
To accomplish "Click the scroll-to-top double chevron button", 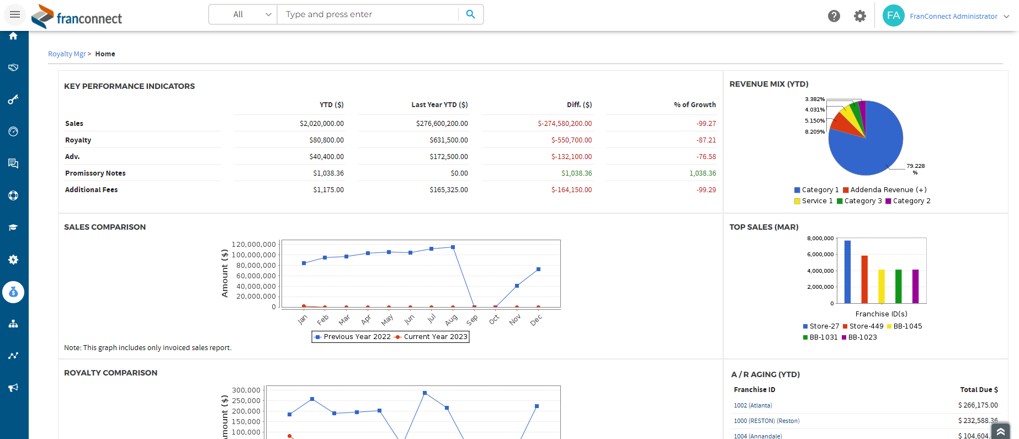I will coord(1000,431).
